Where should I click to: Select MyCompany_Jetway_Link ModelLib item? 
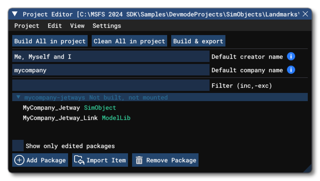77,118
